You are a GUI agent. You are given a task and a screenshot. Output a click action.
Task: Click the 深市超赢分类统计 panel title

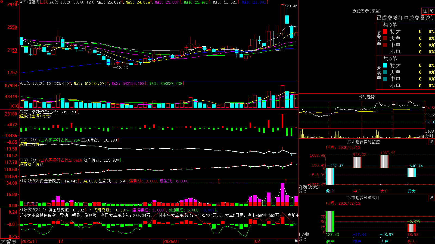(x=363, y=198)
